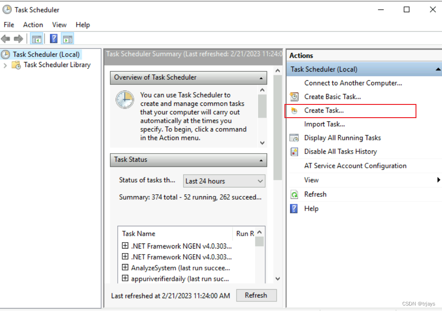Viewport: 442px width, 311px height.
Task: Click the Forward arrow toolbar icon
Action: pos(18,39)
